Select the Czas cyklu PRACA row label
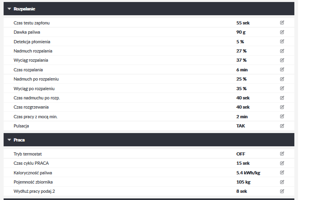The image size is (328, 200). [x=31, y=163]
